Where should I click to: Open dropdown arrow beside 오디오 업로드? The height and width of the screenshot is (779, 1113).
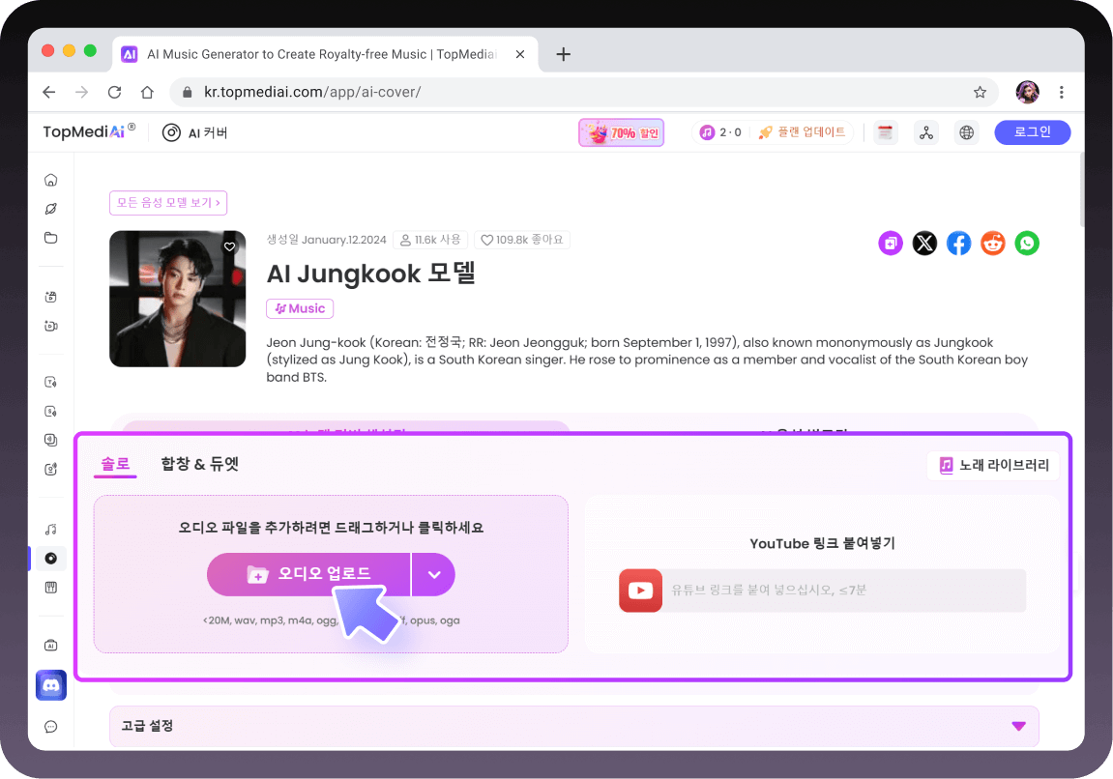point(434,574)
